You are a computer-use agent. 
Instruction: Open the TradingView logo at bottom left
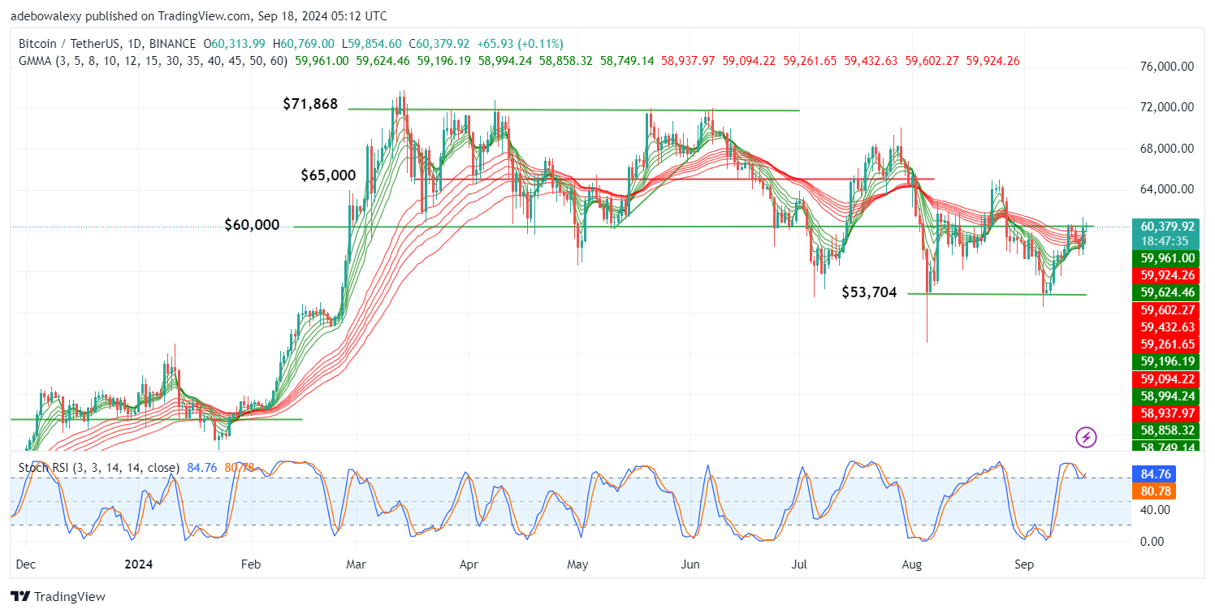click(x=58, y=597)
